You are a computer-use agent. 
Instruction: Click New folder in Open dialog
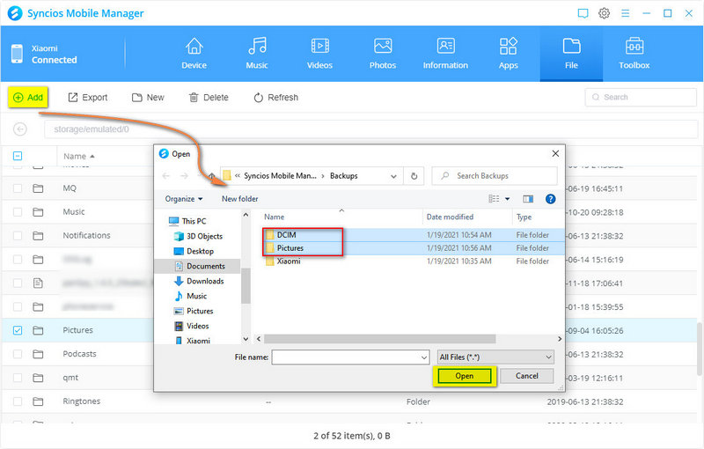[x=239, y=199]
